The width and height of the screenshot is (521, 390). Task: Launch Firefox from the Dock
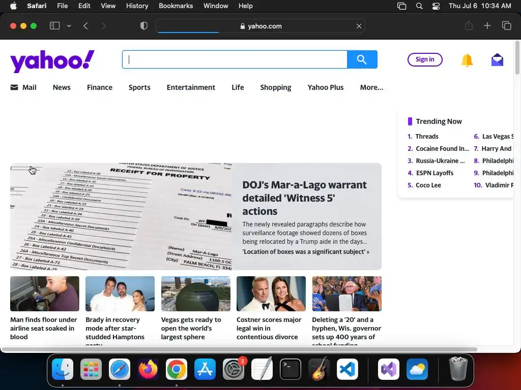coord(148,369)
